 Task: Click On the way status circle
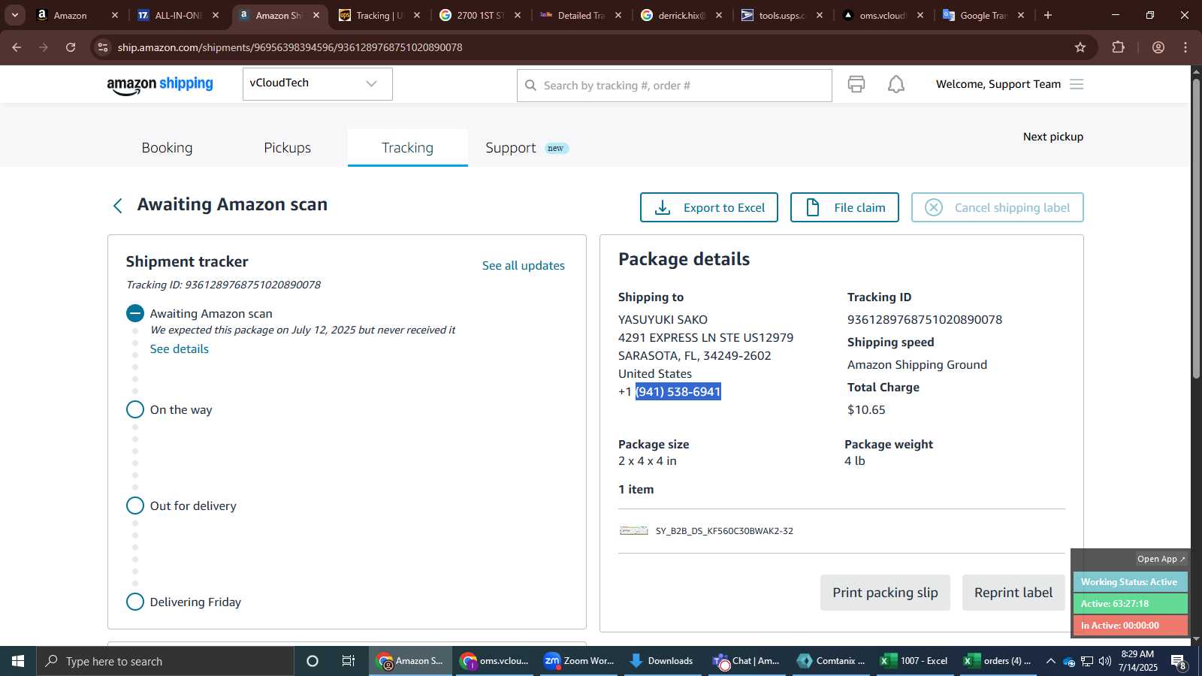(x=135, y=409)
